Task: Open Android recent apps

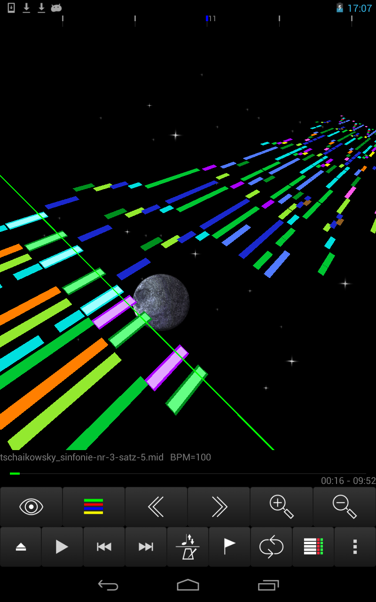Action: [268, 585]
